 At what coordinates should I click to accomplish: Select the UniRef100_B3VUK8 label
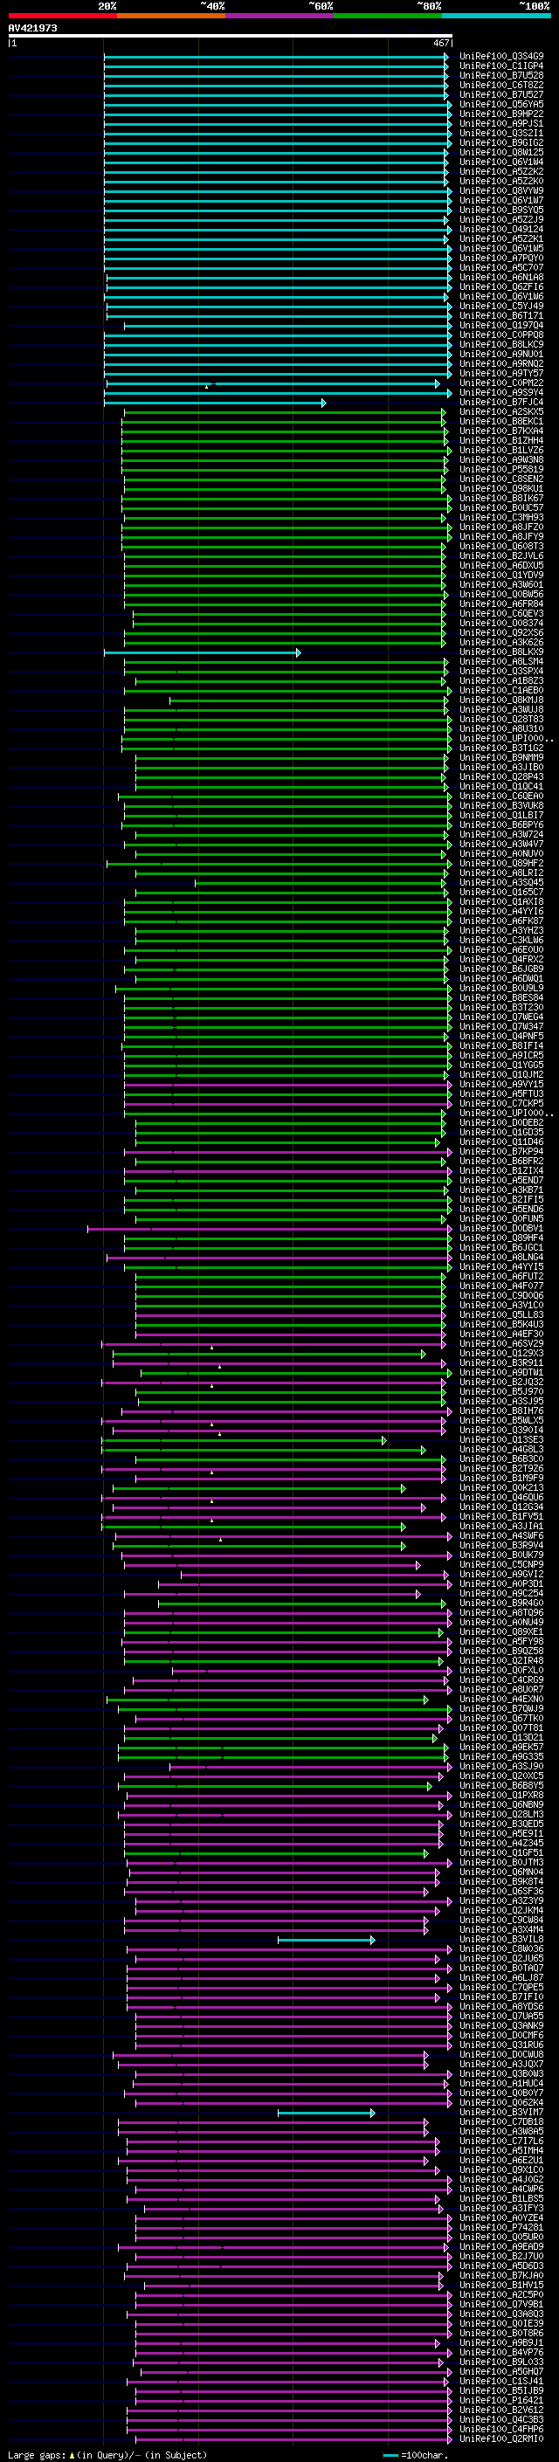tap(501, 807)
